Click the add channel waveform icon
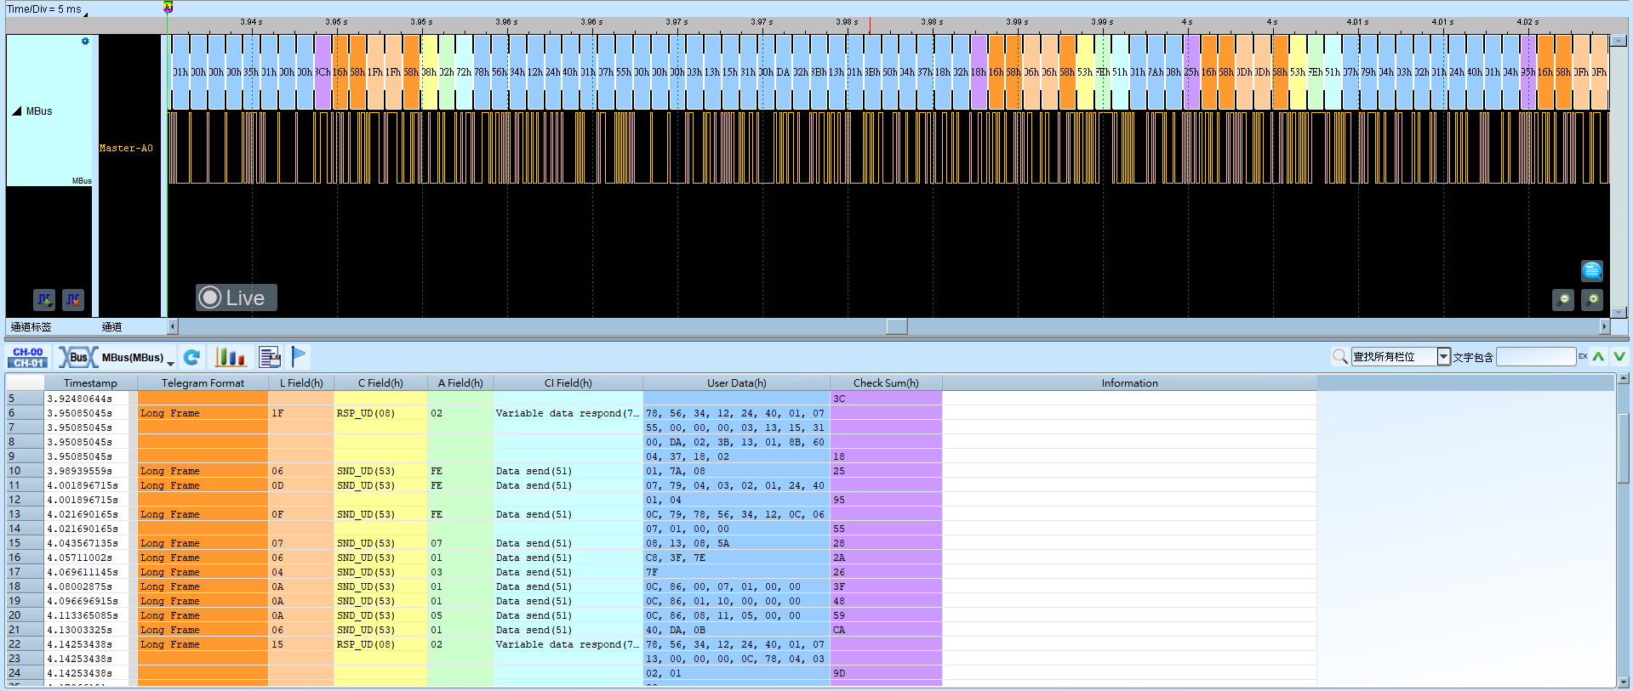The height and width of the screenshot is (691, 1633). pos(44,299)
